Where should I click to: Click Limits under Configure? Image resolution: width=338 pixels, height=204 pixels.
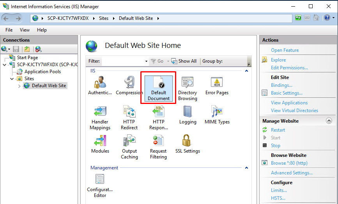(x=279, y=190)
